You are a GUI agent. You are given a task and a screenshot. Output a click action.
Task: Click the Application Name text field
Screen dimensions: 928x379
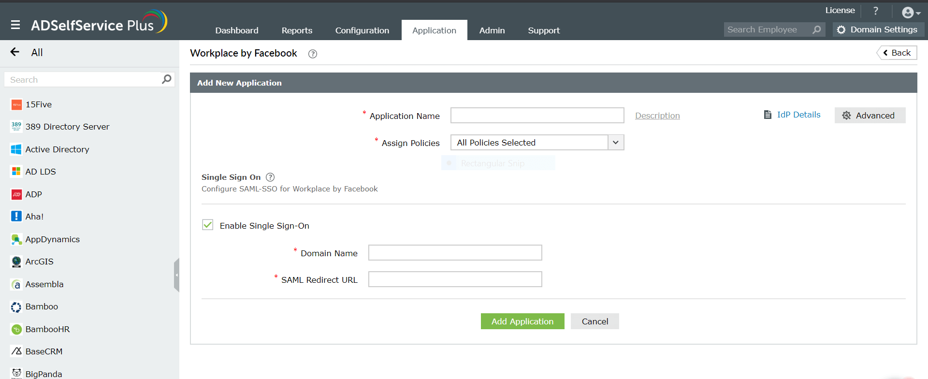click(x=537, y=116)
